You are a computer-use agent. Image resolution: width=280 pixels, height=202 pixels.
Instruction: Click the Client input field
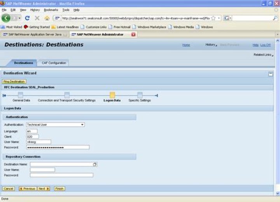pyautogui.click(x=32, y=137)
